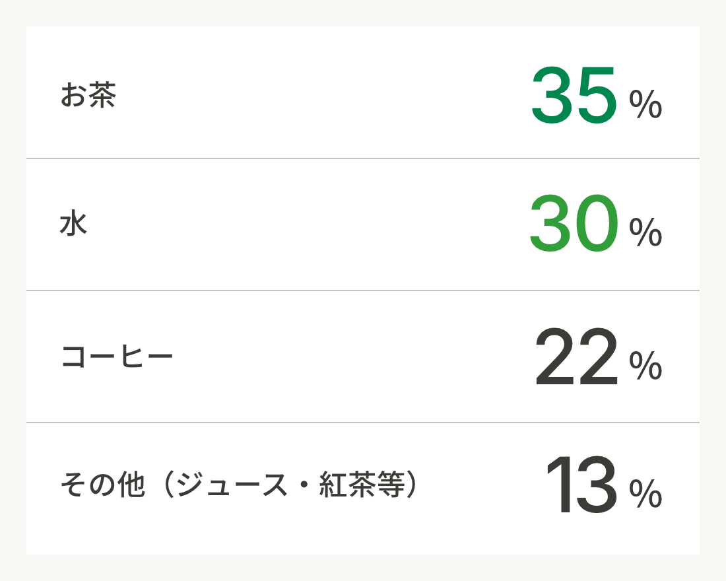Click the 22 value
Image resolution: width=726 pixels, height=581 pixels.
(x=576, y=357)
